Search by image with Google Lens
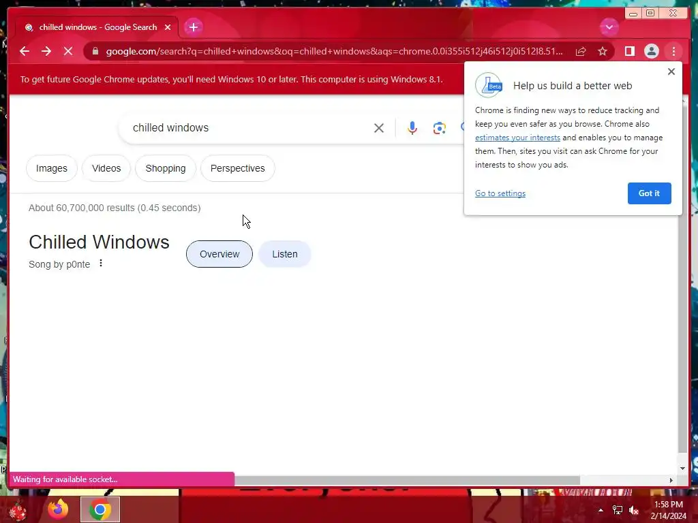The width and height of the screenshot is (698, 523). coord(440,128)
